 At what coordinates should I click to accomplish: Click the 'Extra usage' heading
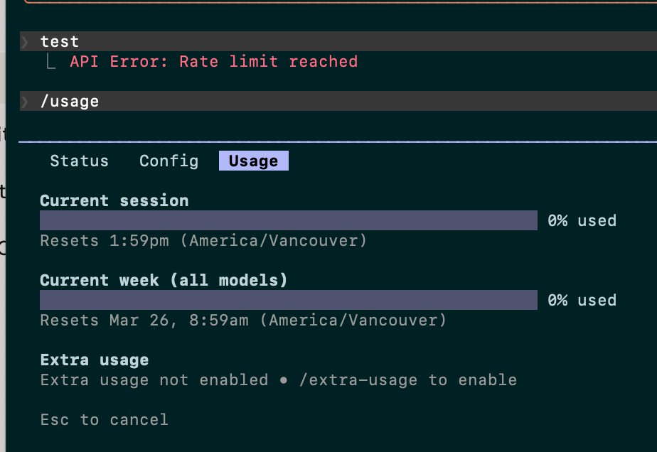(95, 360)
